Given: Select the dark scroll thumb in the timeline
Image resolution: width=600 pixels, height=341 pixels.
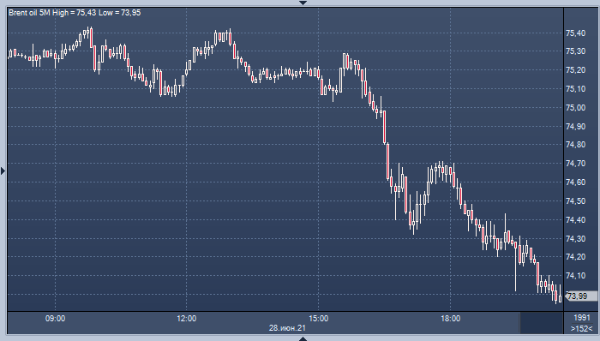Looking at the screenshot, I should tap(541, 323).
